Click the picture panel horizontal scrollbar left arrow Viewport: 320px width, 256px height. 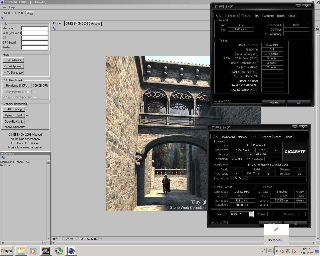53,243
